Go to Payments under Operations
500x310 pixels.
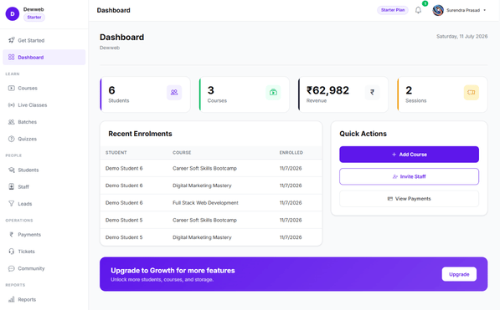pos(44,235)
